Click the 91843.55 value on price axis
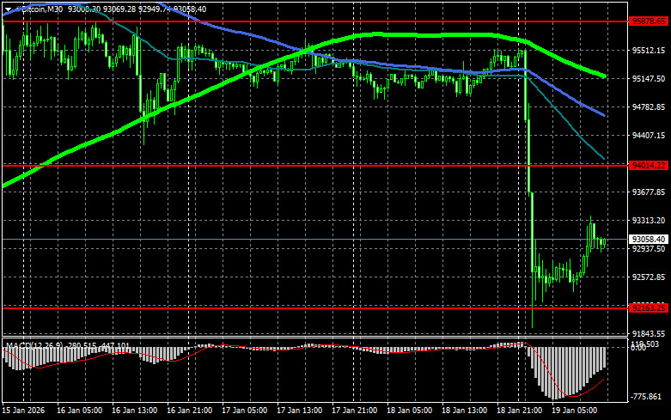The image size is (671, 420). pos(649,333)
